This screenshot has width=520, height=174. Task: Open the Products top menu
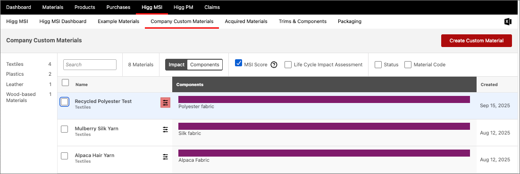[x=85, y=7]
